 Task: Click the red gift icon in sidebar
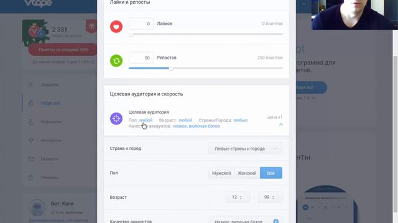click(x=91, y=26)
